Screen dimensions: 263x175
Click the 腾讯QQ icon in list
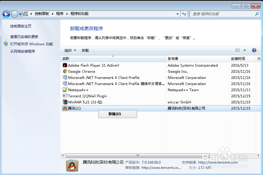coord(65,108)
